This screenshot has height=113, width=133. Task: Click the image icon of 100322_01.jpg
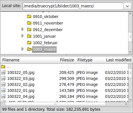pyautogui.click(x=3, y=91)
